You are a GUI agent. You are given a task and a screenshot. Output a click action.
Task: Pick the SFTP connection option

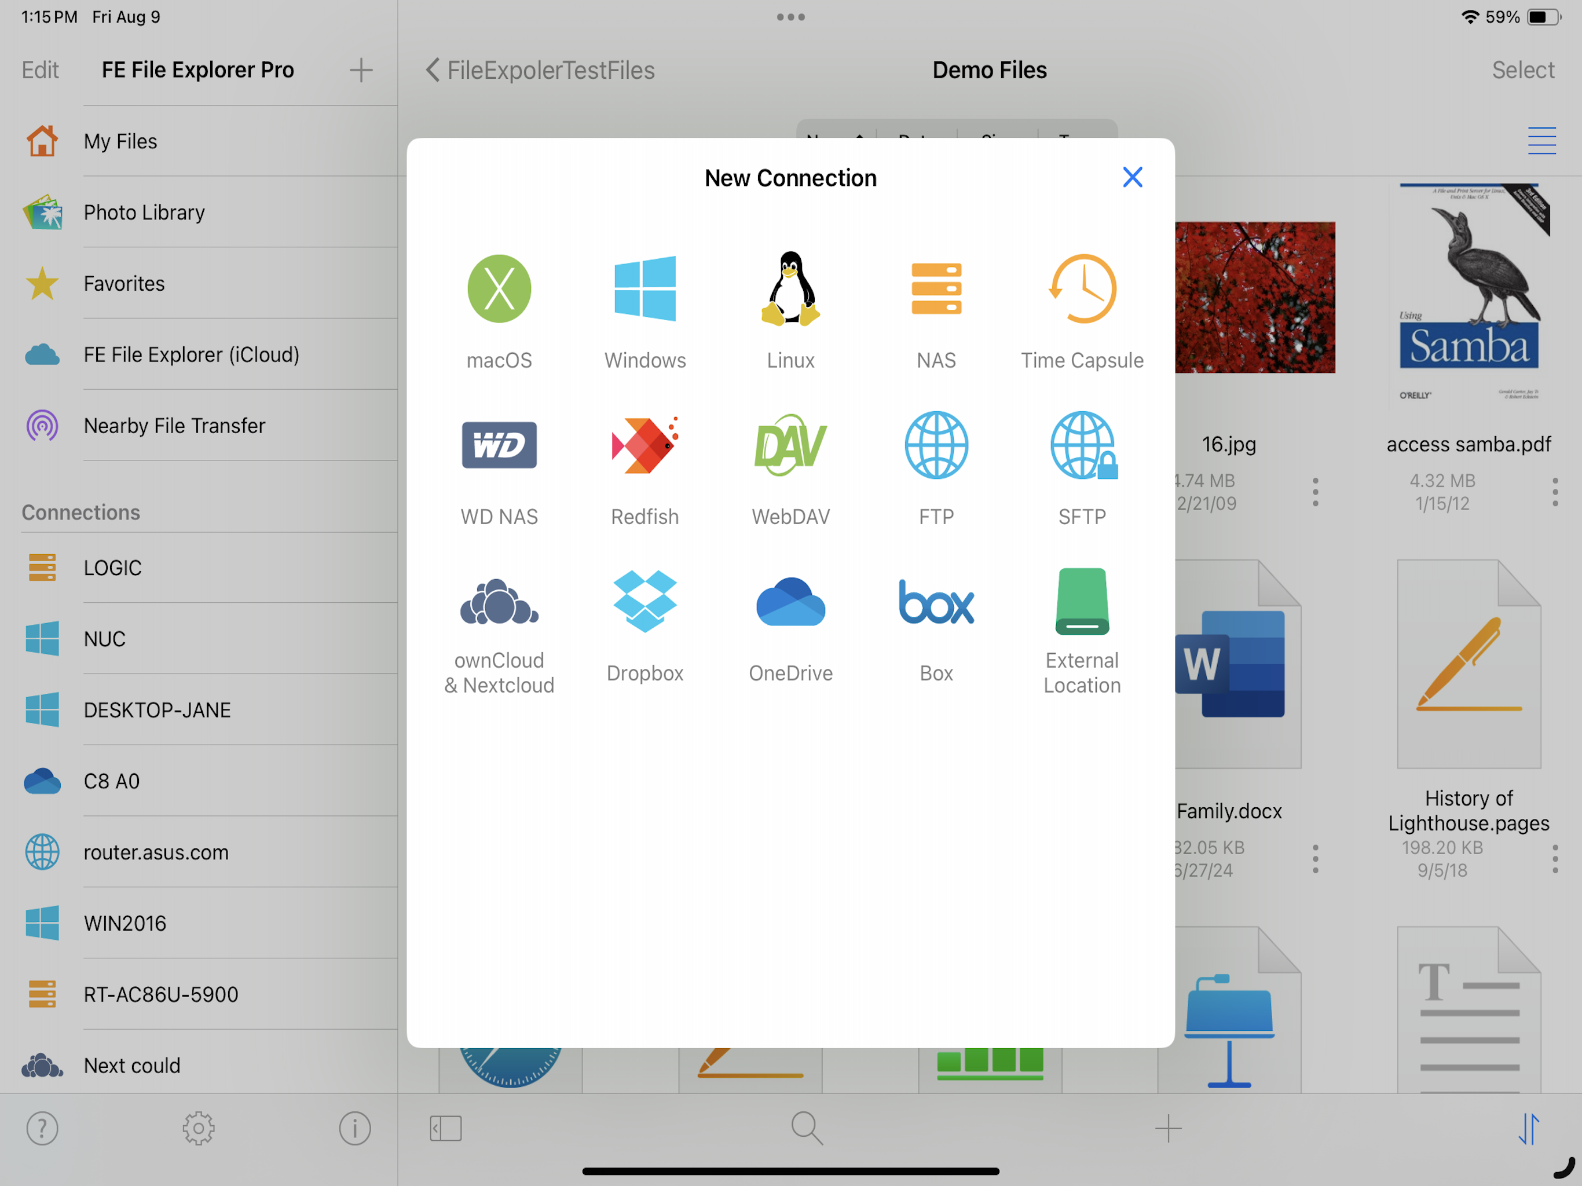click(1081, 445)
